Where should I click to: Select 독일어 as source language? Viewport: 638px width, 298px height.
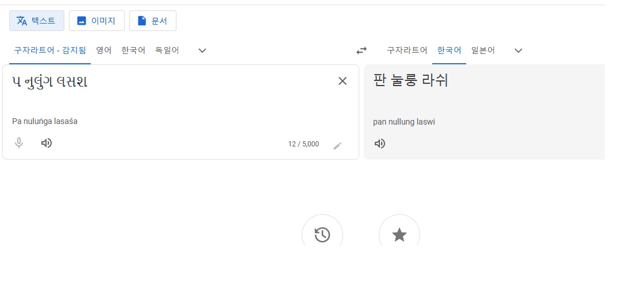coord(167,51)
